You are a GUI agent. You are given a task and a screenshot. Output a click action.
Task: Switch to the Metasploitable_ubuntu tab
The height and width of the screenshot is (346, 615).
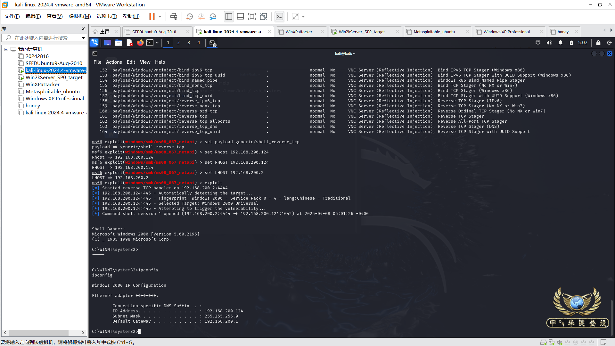[x=434, y=32]
